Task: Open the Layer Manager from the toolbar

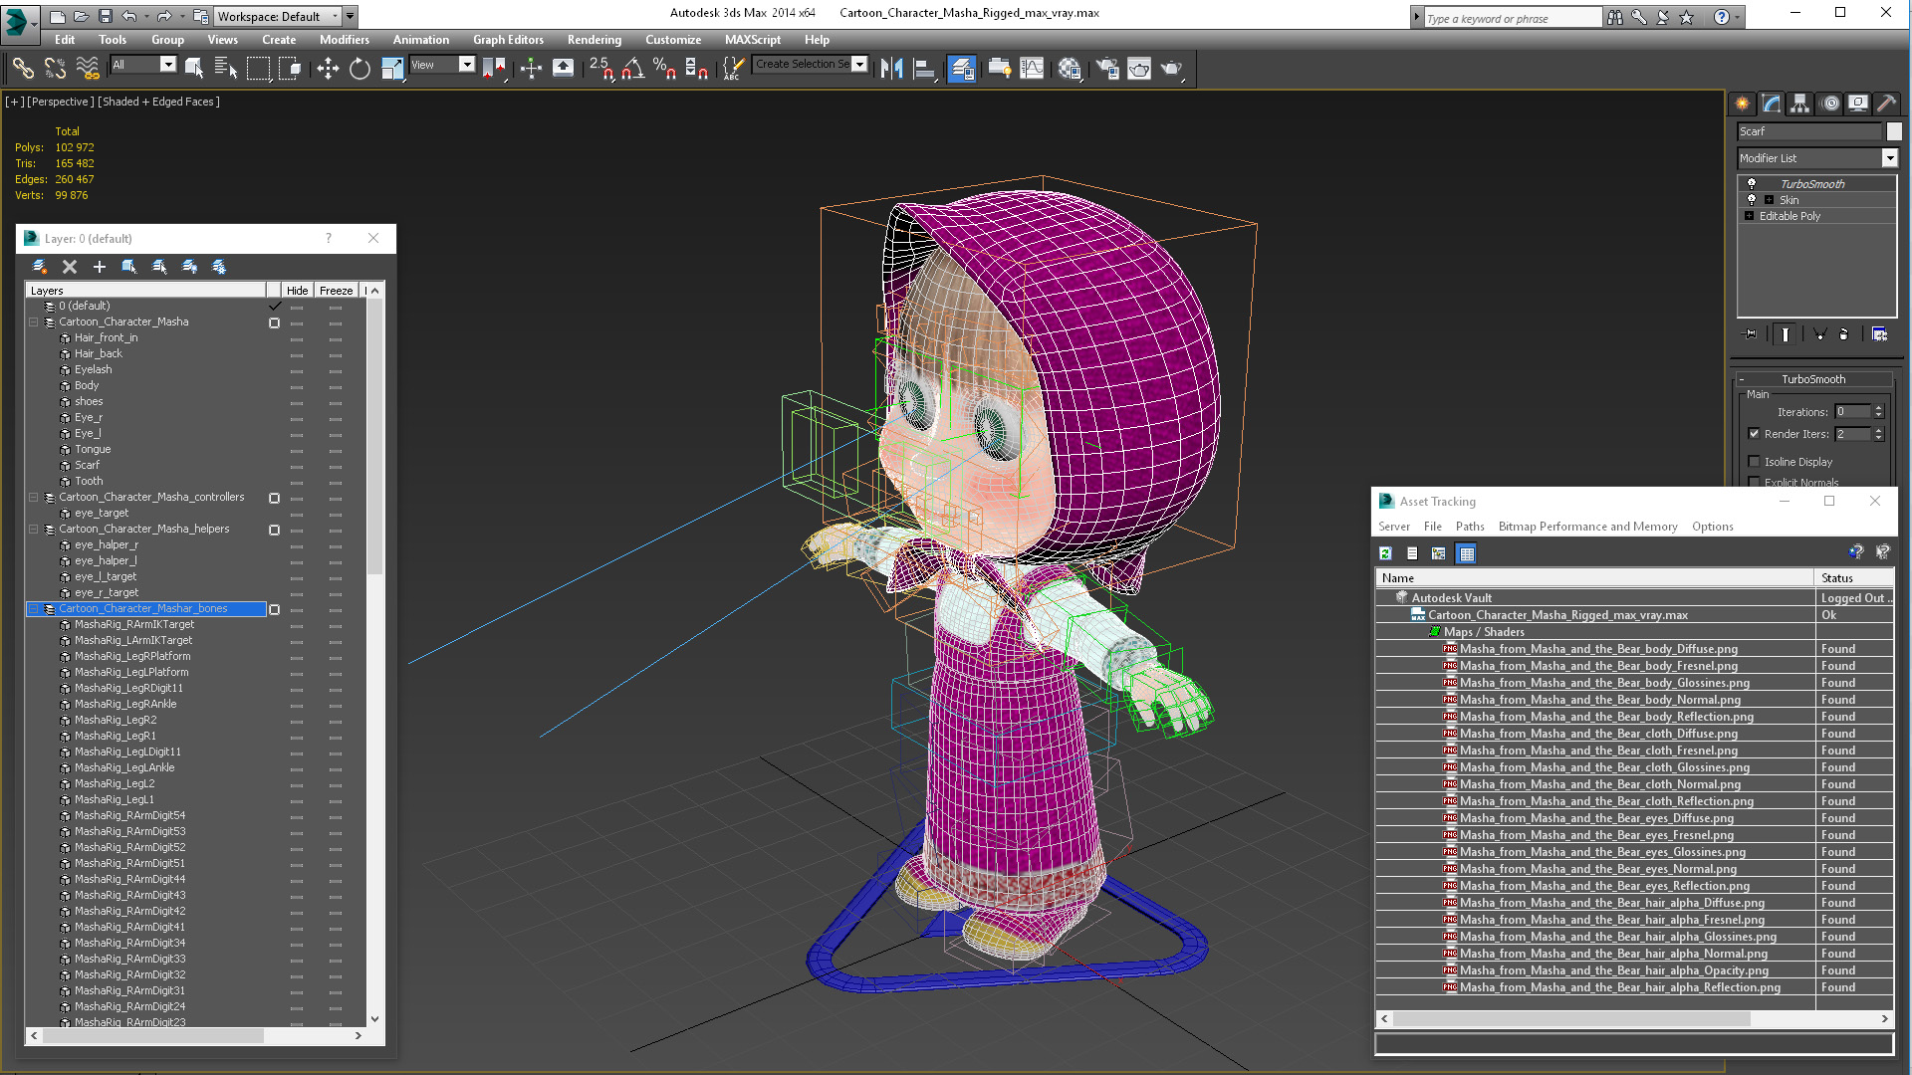Action: pyautogui.click(x=961, y=68)
